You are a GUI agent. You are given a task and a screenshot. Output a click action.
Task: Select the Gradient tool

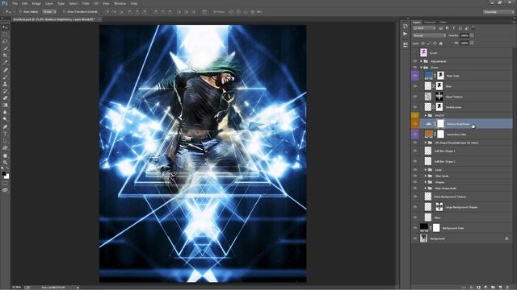click(x=5, y=106)
